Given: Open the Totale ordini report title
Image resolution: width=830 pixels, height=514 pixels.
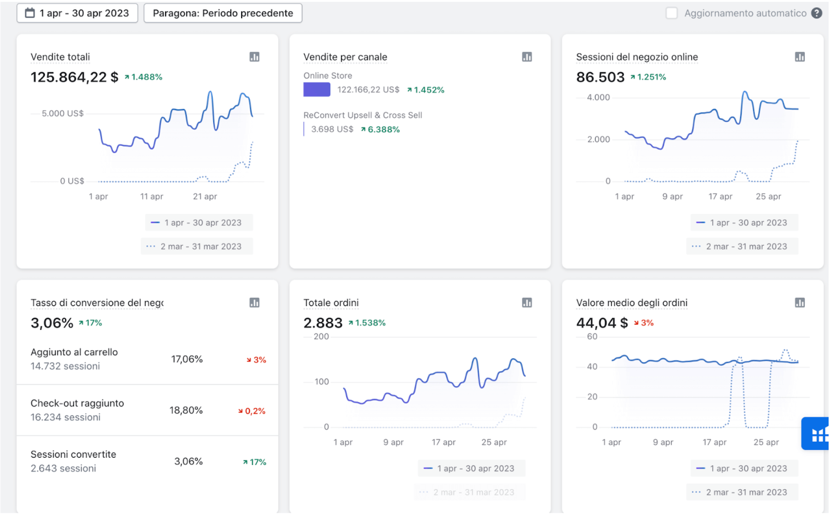Looking at the screenshot, I should click(331, 302).
